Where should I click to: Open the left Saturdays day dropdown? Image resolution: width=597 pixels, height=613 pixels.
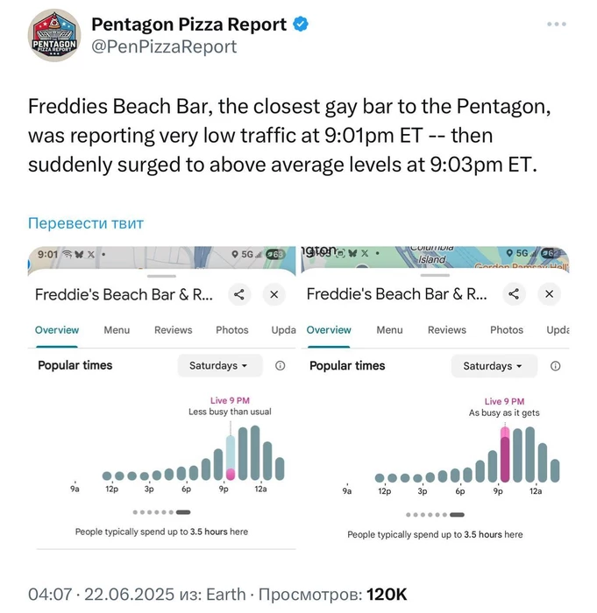pyautogui.click(x=218, y=365)
